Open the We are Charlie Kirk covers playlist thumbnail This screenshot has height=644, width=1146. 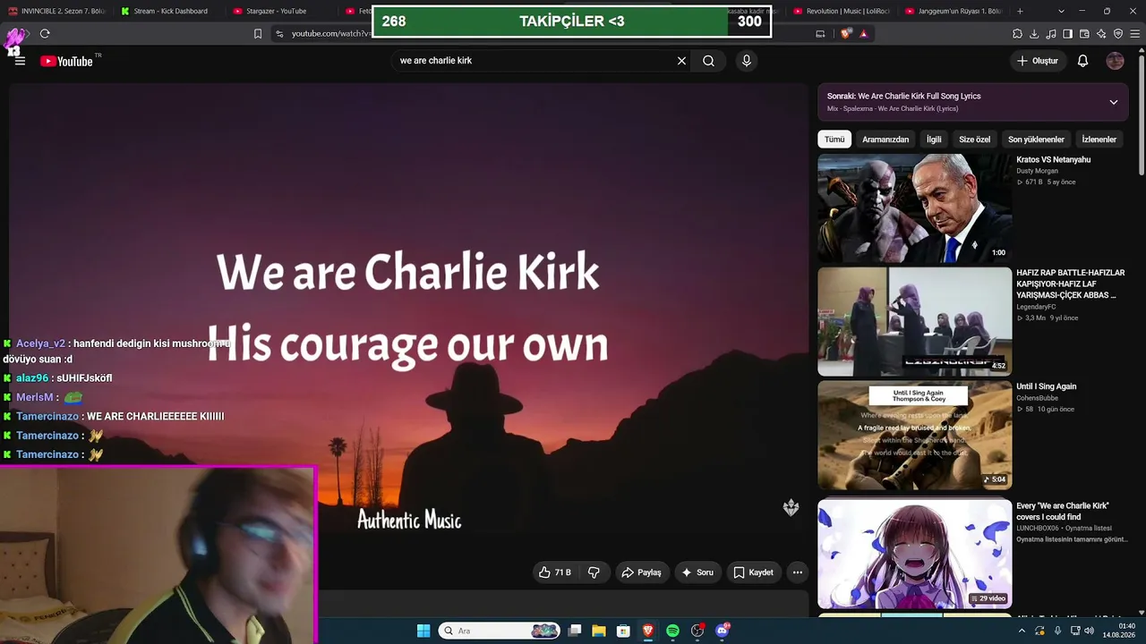pos(914,554)
